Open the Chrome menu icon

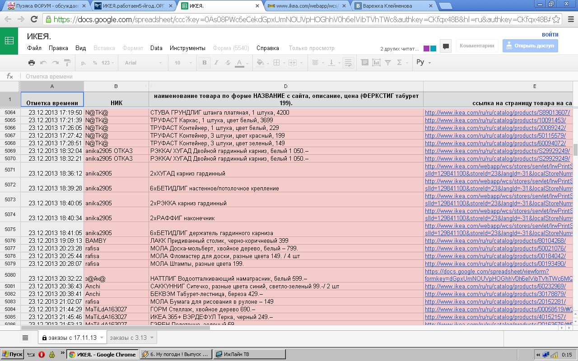click(570, 19)
